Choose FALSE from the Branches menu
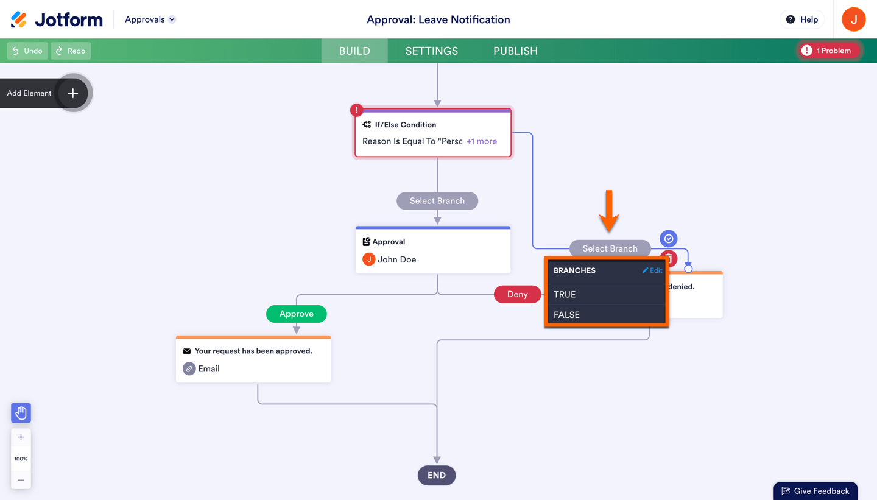Screen dimensions: 877x500 (x=566, y=315)
